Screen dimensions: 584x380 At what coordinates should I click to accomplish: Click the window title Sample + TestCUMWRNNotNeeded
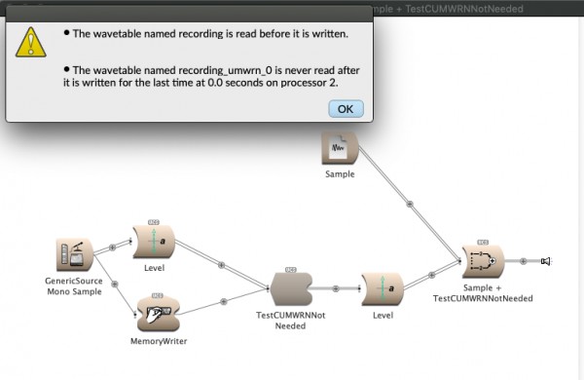447,9
